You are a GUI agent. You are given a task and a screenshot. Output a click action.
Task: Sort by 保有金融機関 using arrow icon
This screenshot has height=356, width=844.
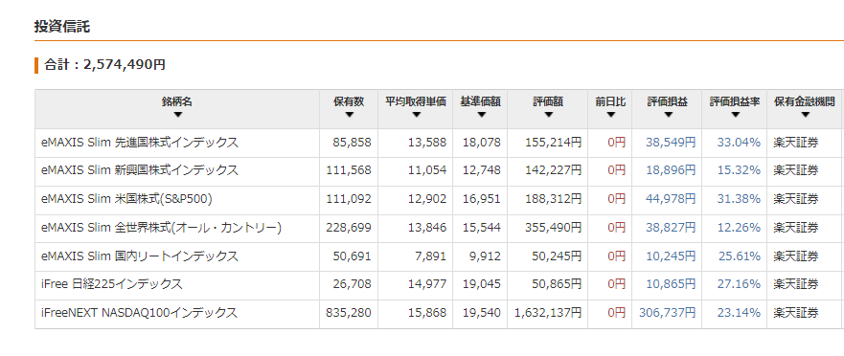click(805, 115)
